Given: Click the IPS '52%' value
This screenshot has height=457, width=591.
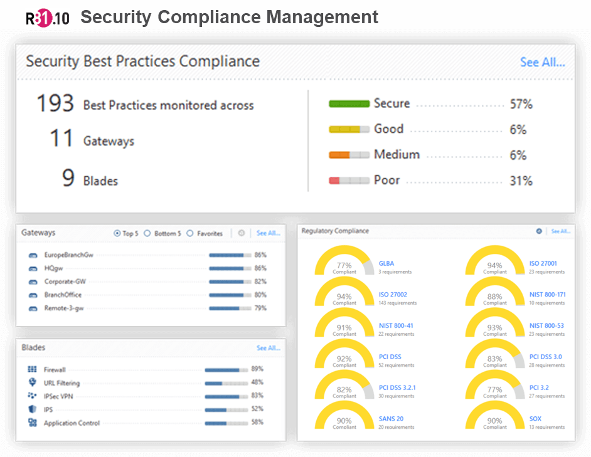Looking at the screenshot, I should pos(257,409).
